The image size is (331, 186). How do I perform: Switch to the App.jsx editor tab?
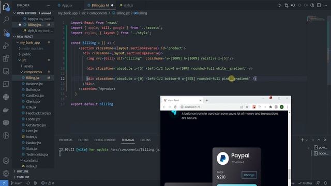pyautogui.click(x=67, y=5)
